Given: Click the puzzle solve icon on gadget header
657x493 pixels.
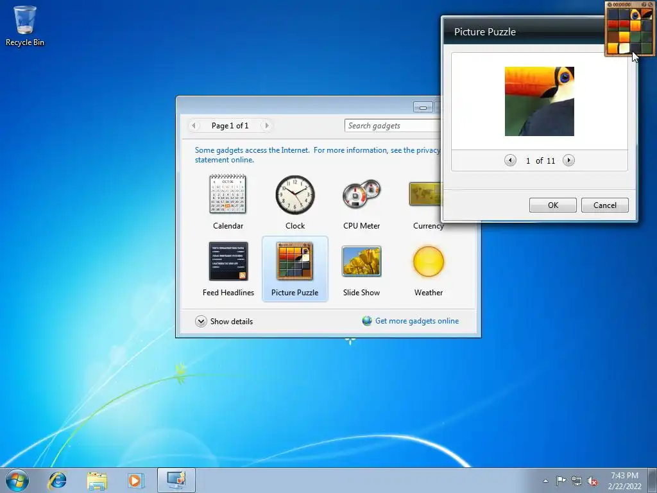Looking at the screenshot, I should [x=651, y=4].
